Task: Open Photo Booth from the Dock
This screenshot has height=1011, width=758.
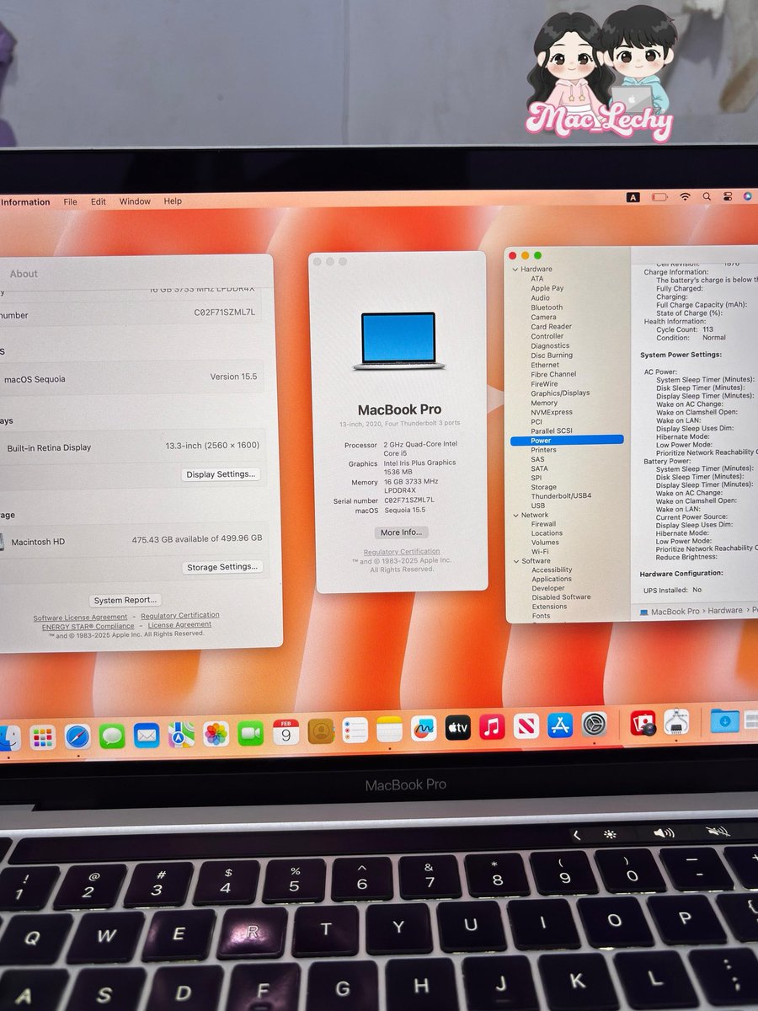Action: click(643, 723)
